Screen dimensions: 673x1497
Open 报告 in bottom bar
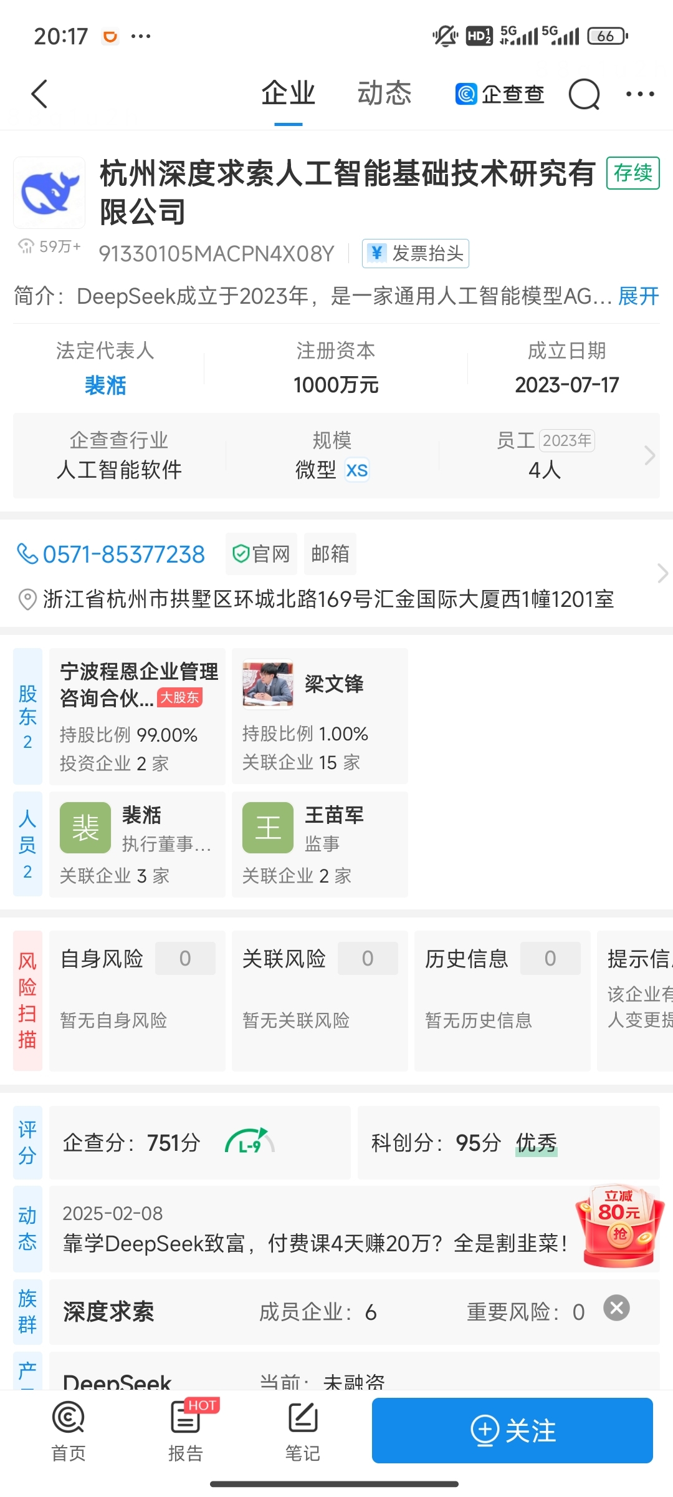point(186,1432)
